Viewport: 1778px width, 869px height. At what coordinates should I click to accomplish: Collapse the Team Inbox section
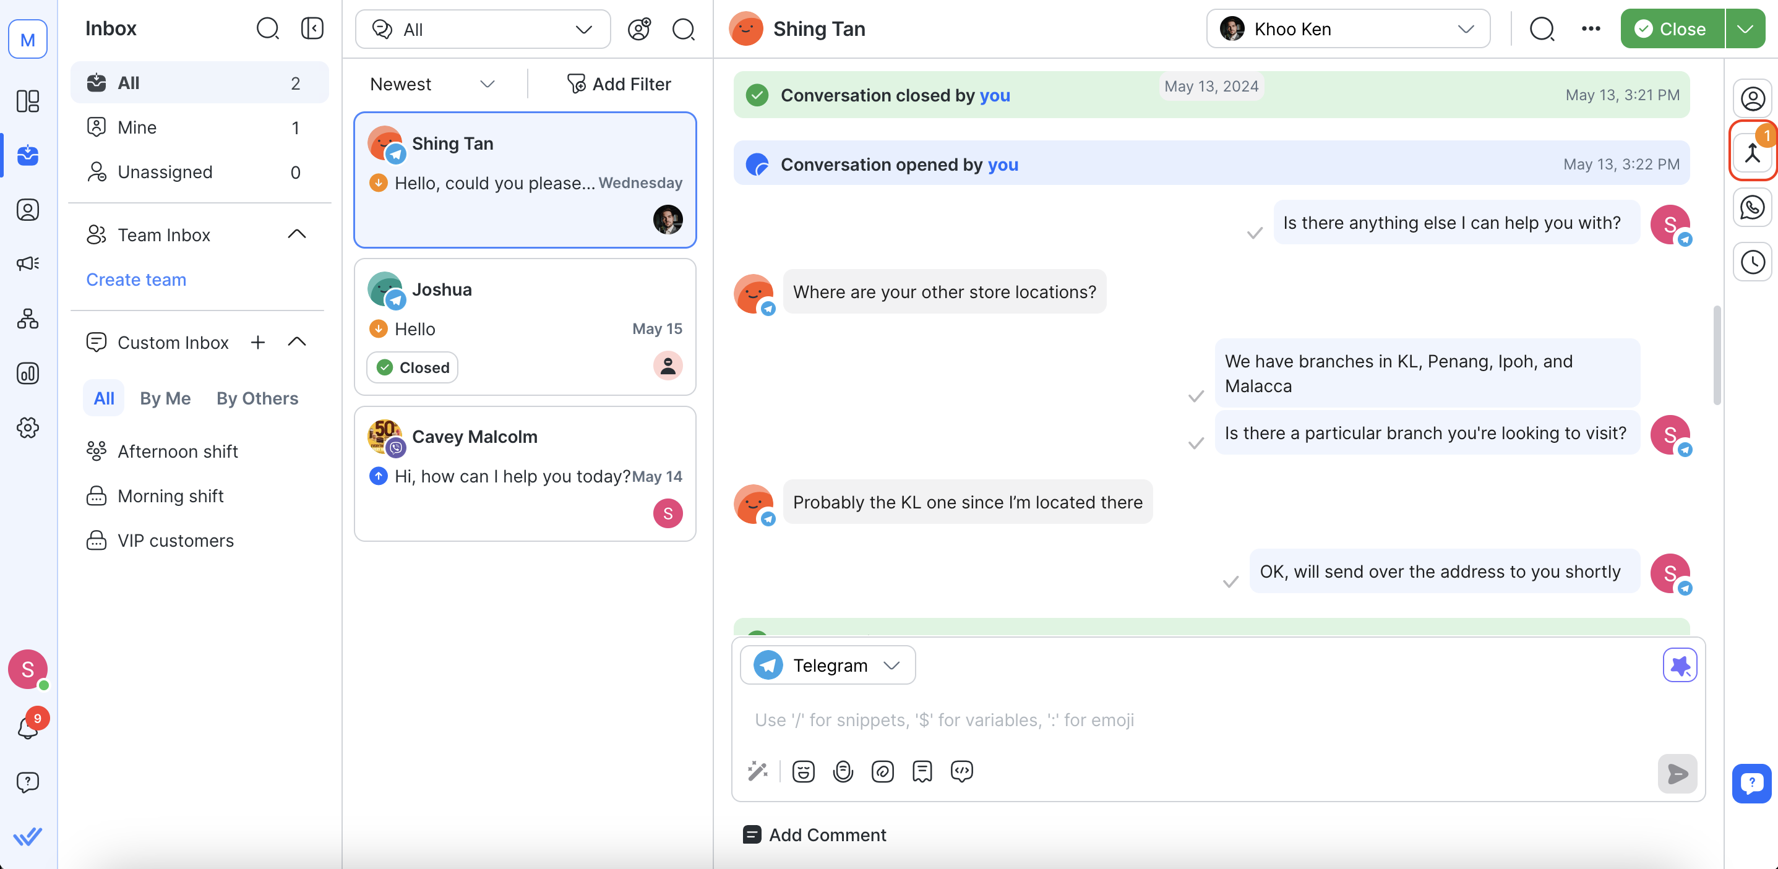click(297, 234)
